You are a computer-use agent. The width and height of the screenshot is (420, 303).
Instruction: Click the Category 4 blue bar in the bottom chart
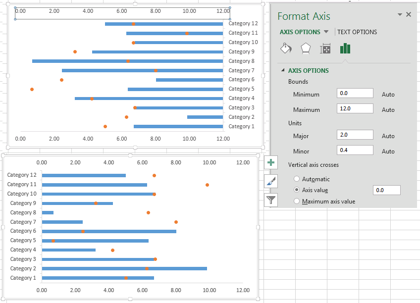tap(68, 250)
